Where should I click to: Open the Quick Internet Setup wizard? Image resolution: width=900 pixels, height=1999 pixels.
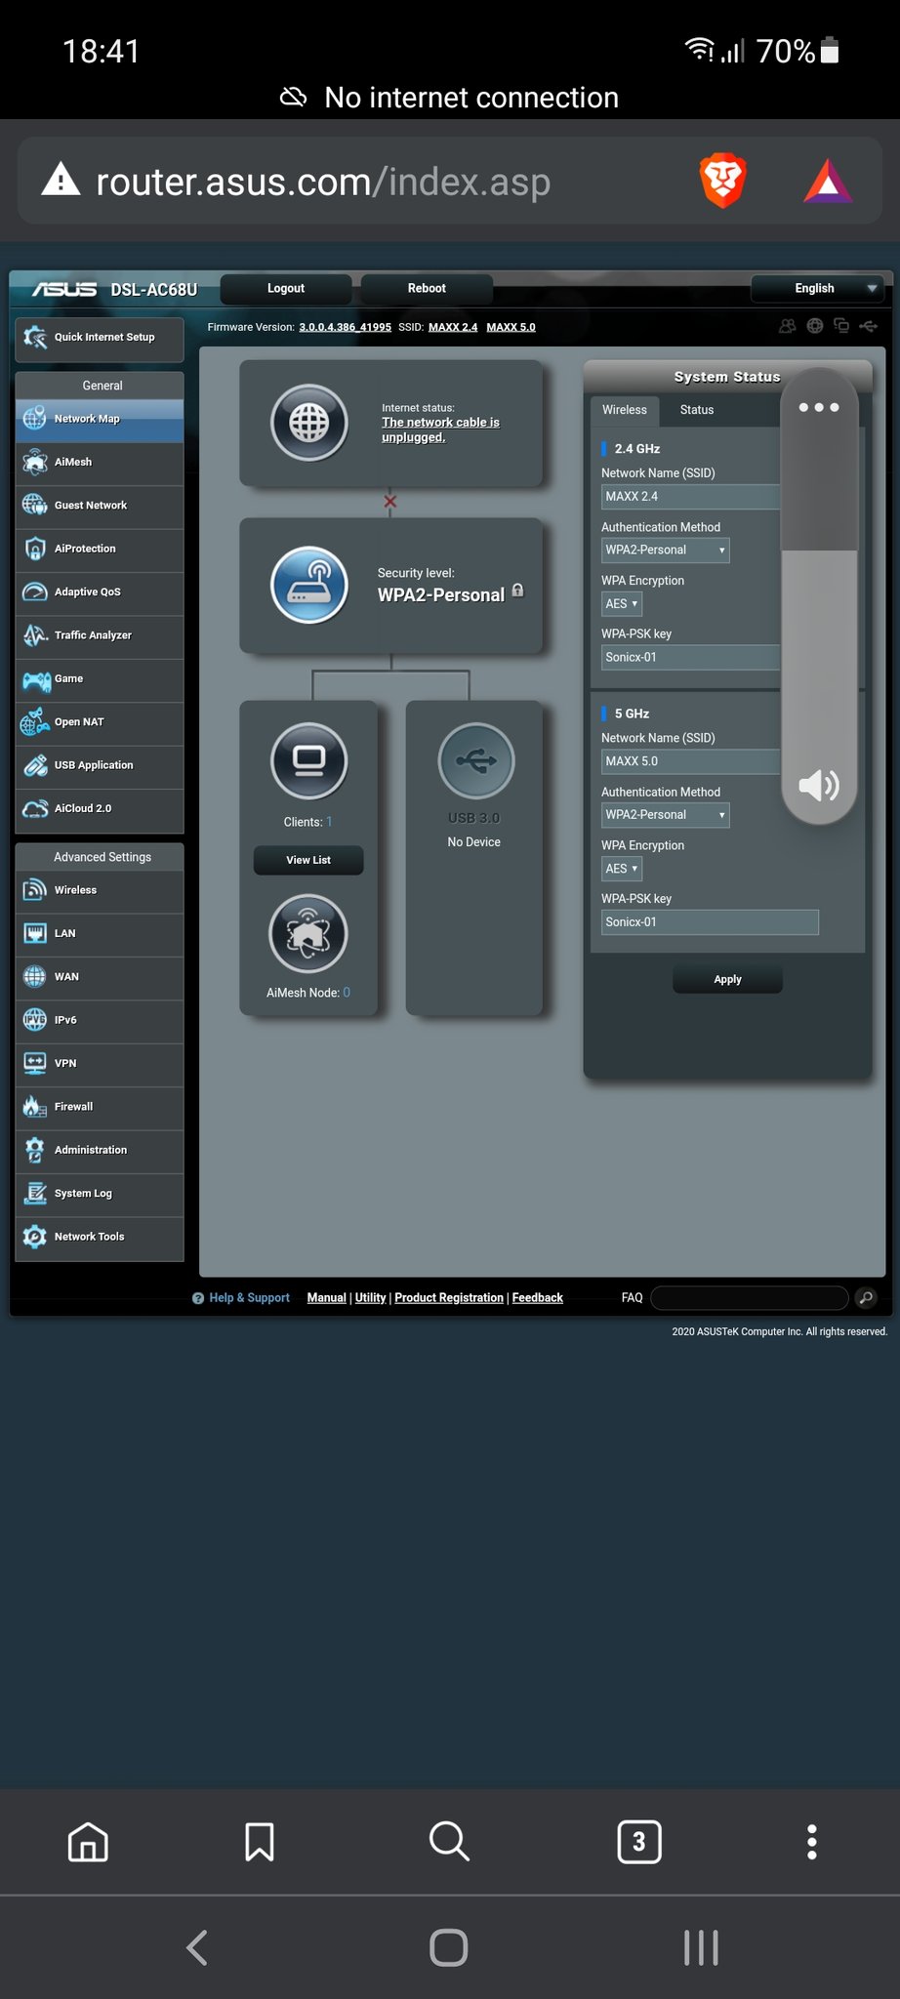pyautogui.click(x=100, y=338)
